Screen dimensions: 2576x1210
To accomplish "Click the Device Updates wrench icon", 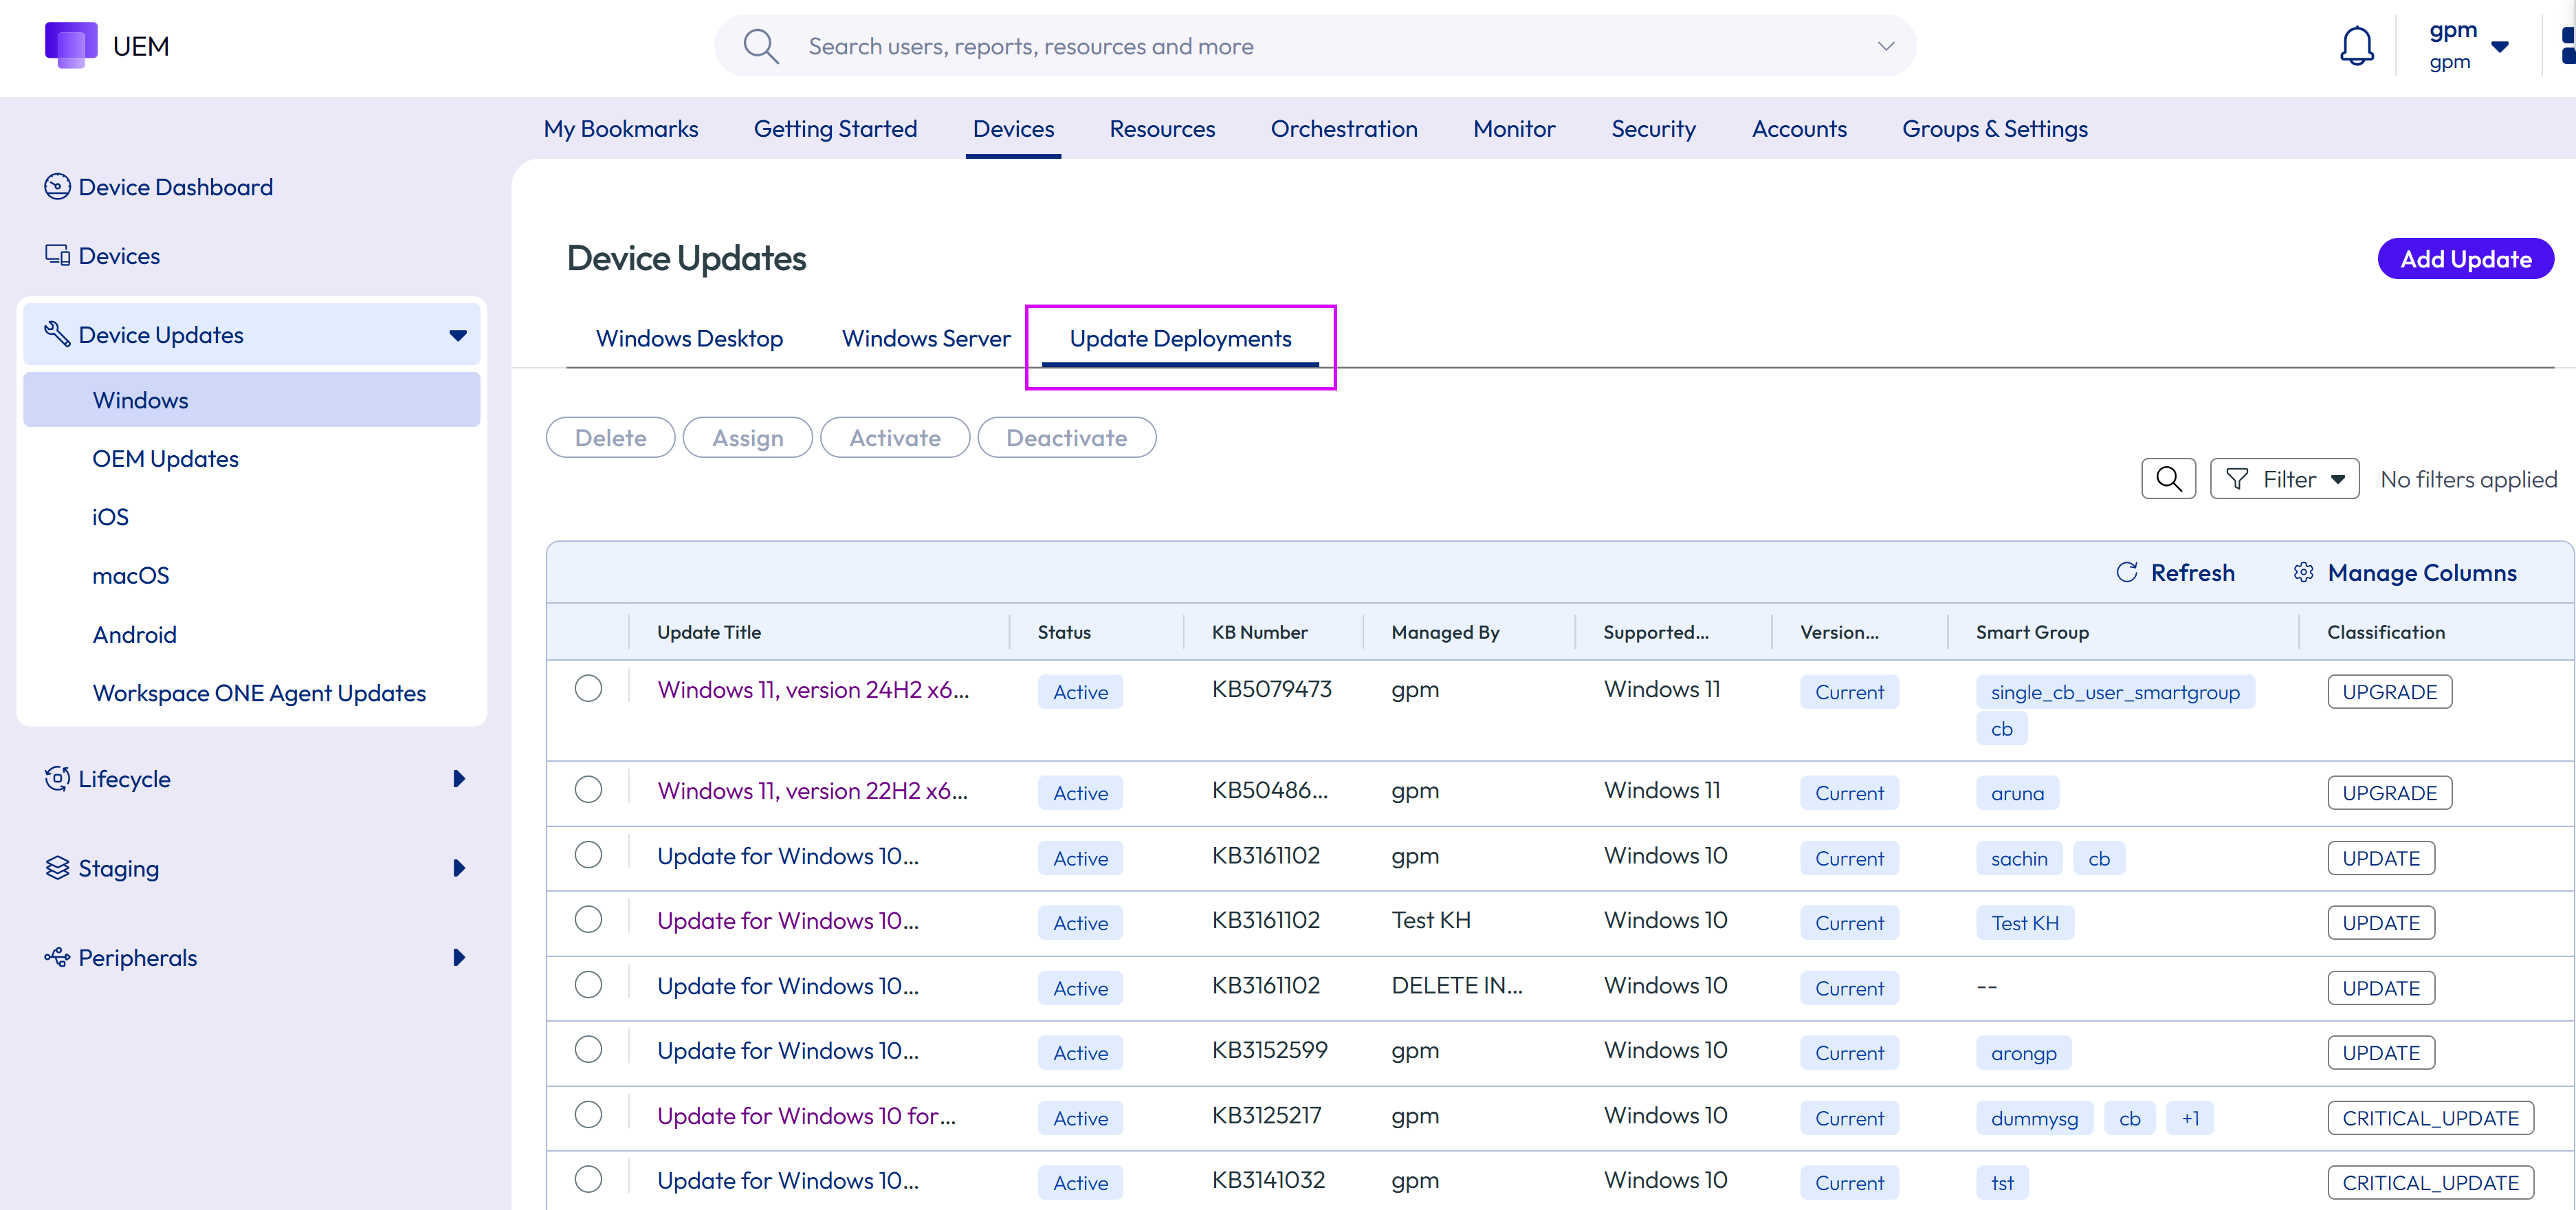I will pos(57,334).
